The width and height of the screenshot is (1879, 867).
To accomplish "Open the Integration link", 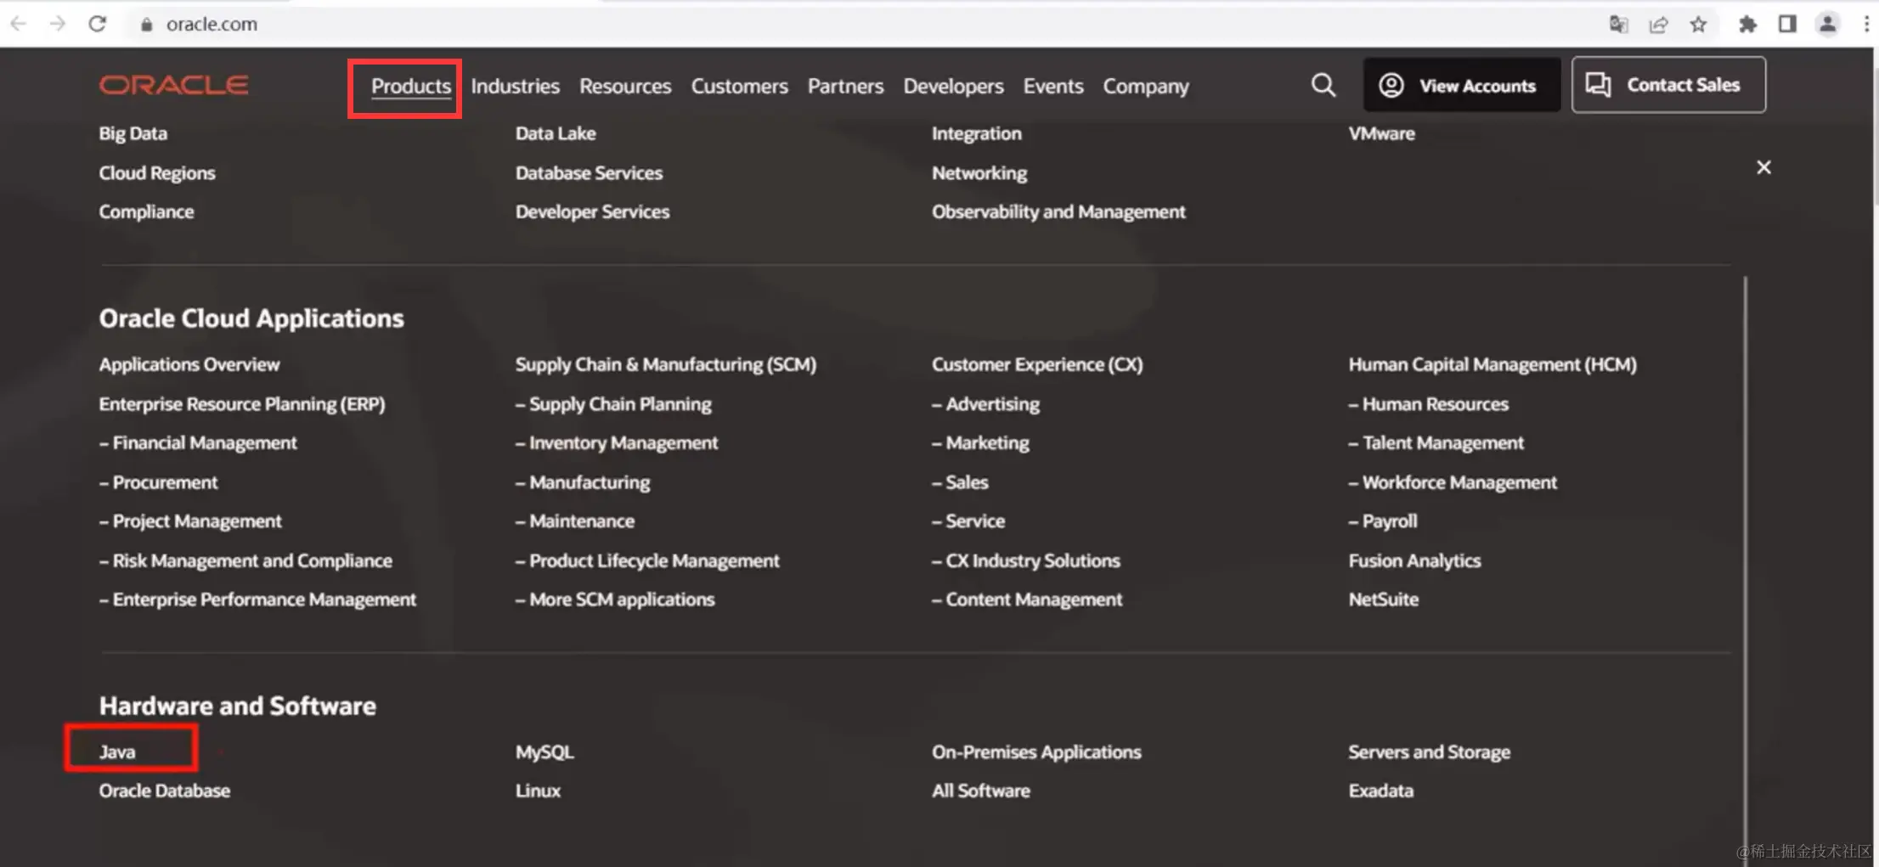I will [977, 133].
